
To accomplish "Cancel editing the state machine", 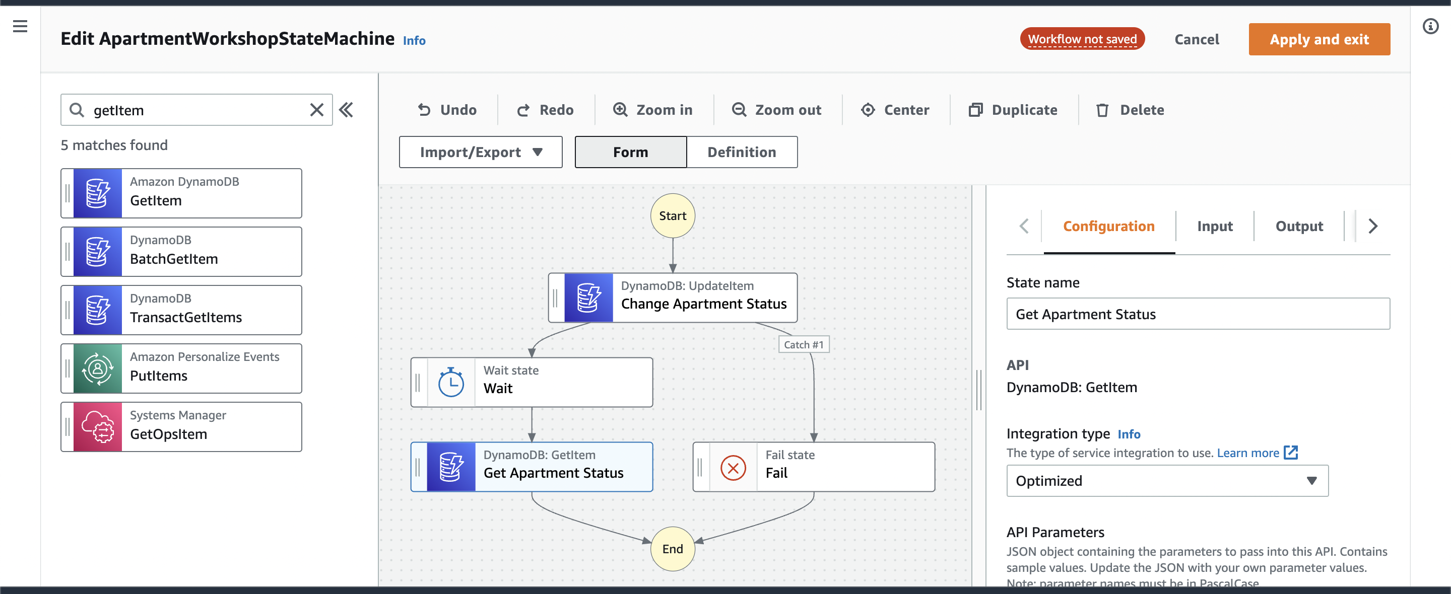I will [1197, 39].
